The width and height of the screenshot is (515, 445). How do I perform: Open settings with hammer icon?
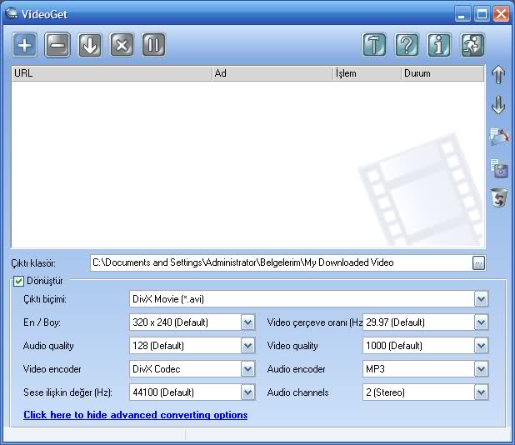(374, 45)
